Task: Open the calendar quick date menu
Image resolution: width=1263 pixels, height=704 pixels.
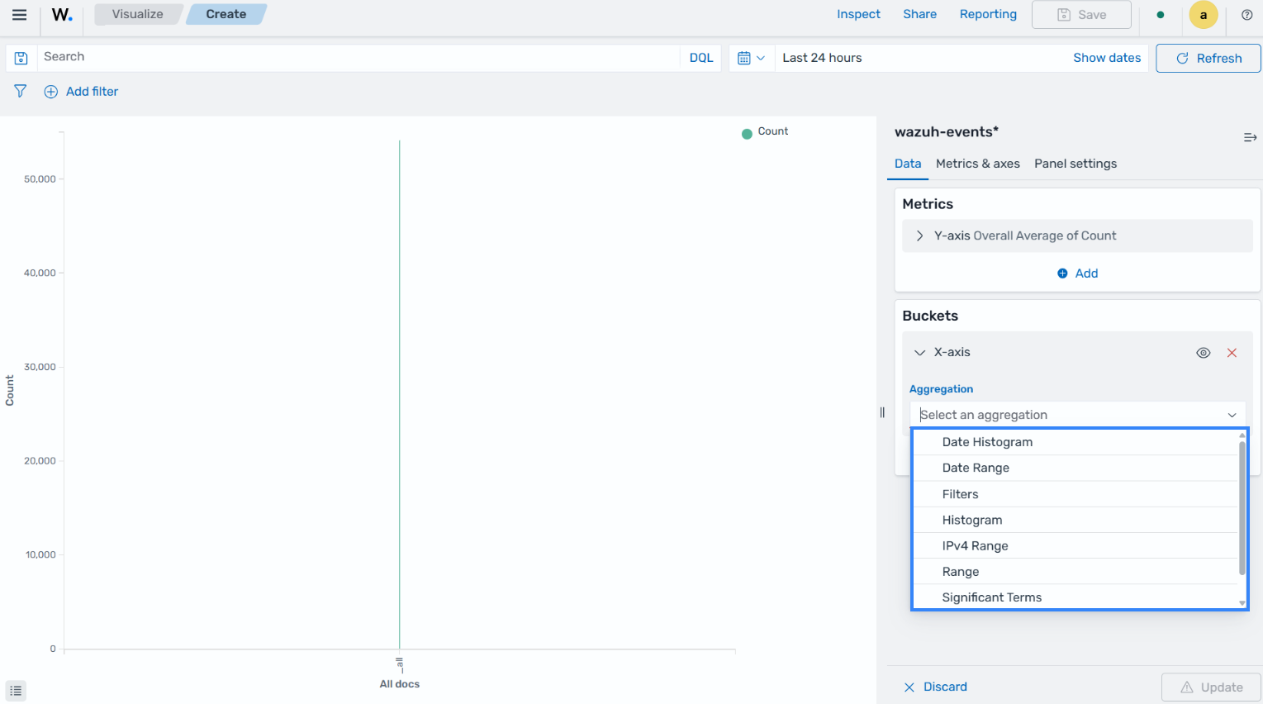Action: [x=751, y=58]
